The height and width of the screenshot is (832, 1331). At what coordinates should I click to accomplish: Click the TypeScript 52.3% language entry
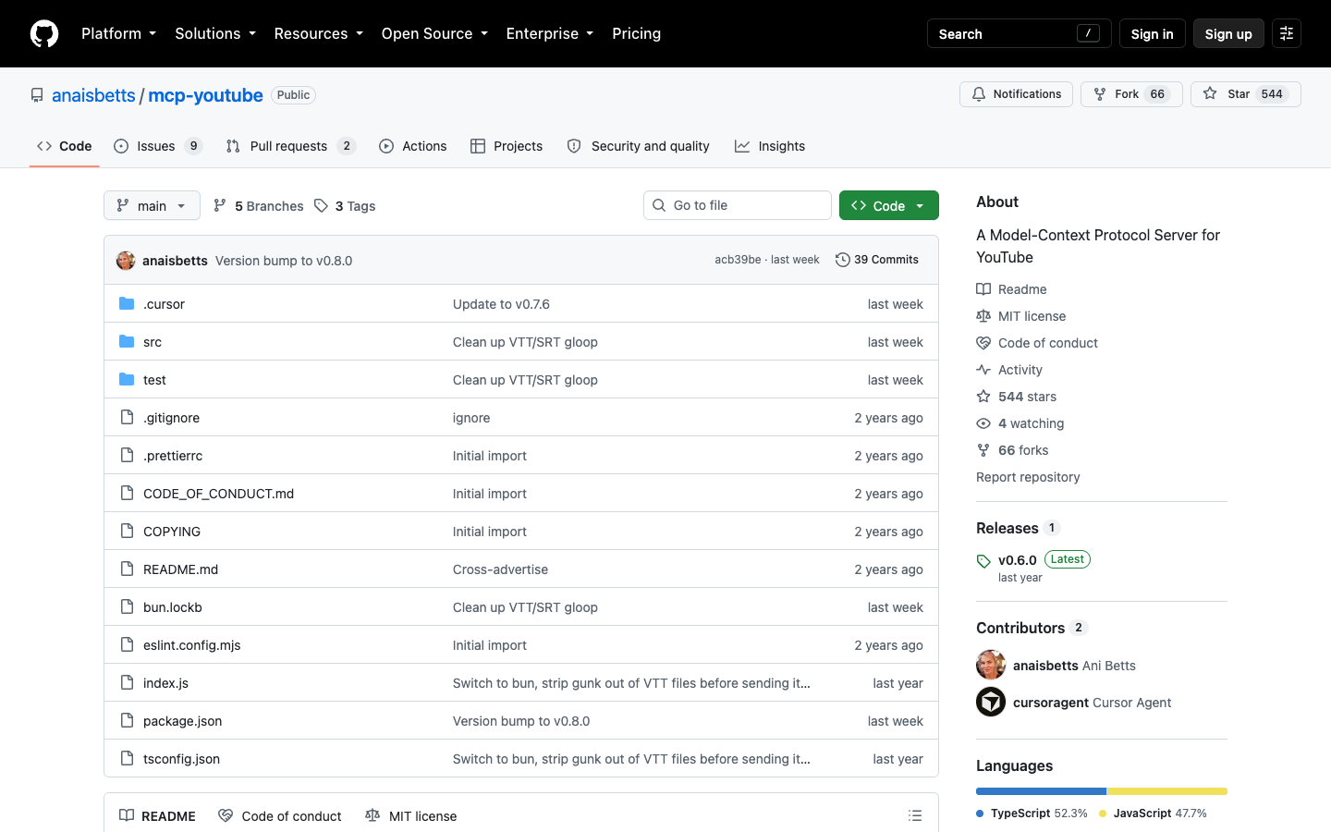coord(1032,814)
